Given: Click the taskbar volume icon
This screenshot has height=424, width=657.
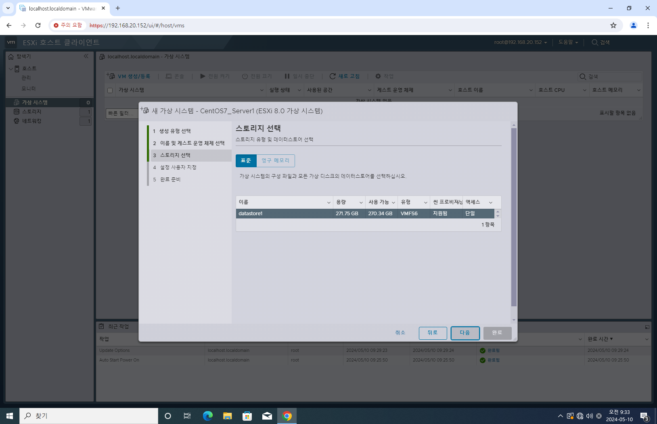Looking at the screenshot, I should pyautogui.click(x=590, y=416).
